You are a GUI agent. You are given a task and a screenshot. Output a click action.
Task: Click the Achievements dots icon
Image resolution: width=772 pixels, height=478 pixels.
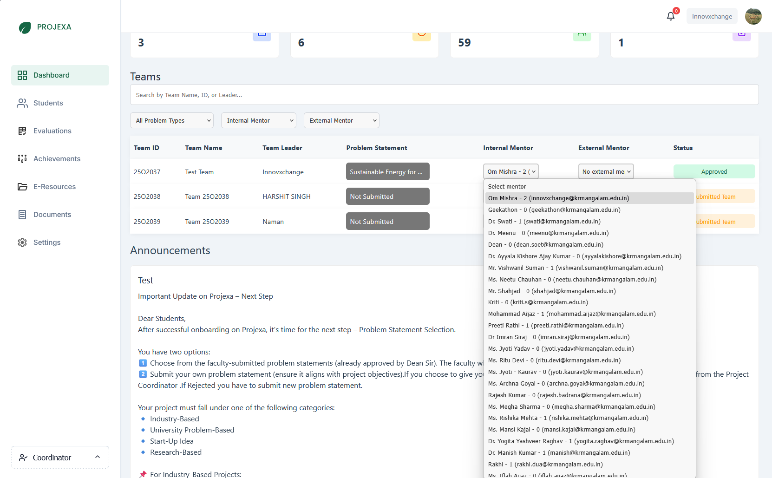click(x=22, y=158)
